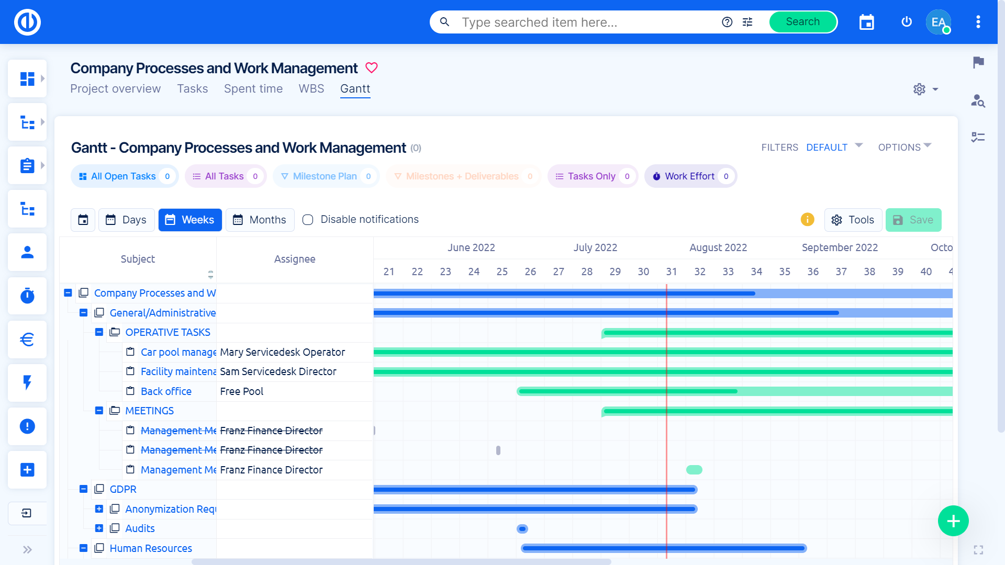This screenshot has height=565, width=1005.
Task: Click the DEFAULT filters dropdown
Action: [834, 147]
